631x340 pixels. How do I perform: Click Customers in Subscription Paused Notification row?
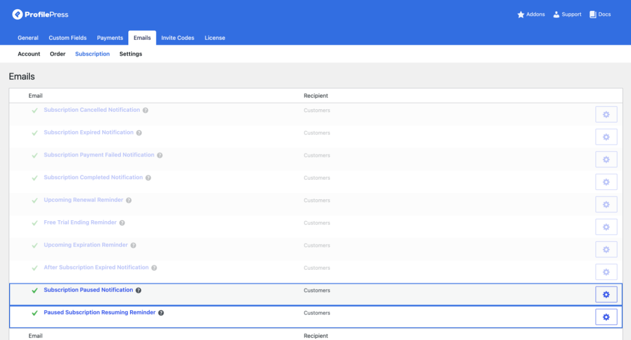[x=317, y=290]
